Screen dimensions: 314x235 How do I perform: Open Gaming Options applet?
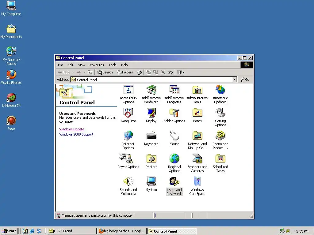220,117
